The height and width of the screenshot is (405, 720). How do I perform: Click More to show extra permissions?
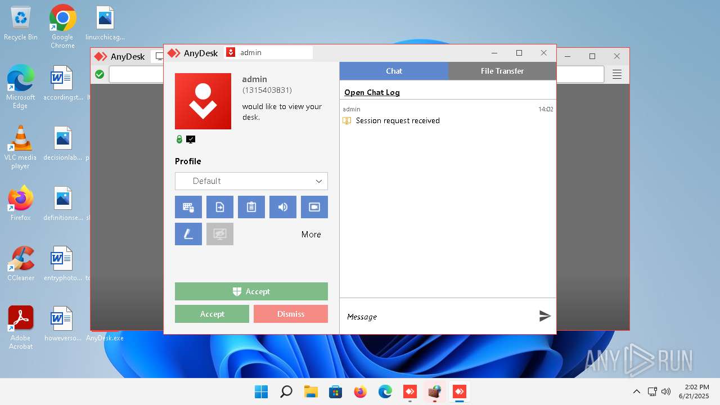[x=311, y=235]
